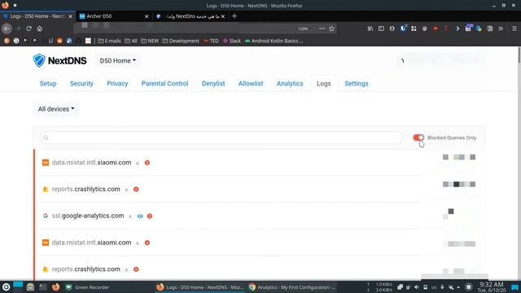Show more toolbar items via overflow chevron
Screen dimensions: 521x293
501,28
